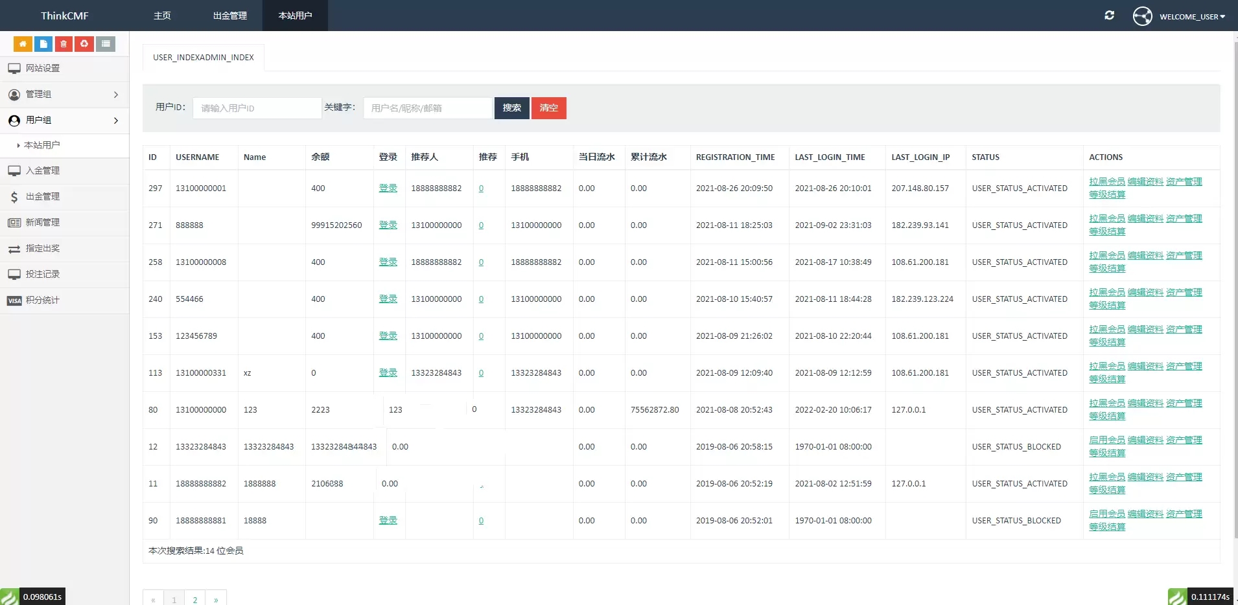Click the gray list icon in the toolbar
The height and width of the screenshot is (605, 1238).
pyautogui.click(x=106, y=43)
